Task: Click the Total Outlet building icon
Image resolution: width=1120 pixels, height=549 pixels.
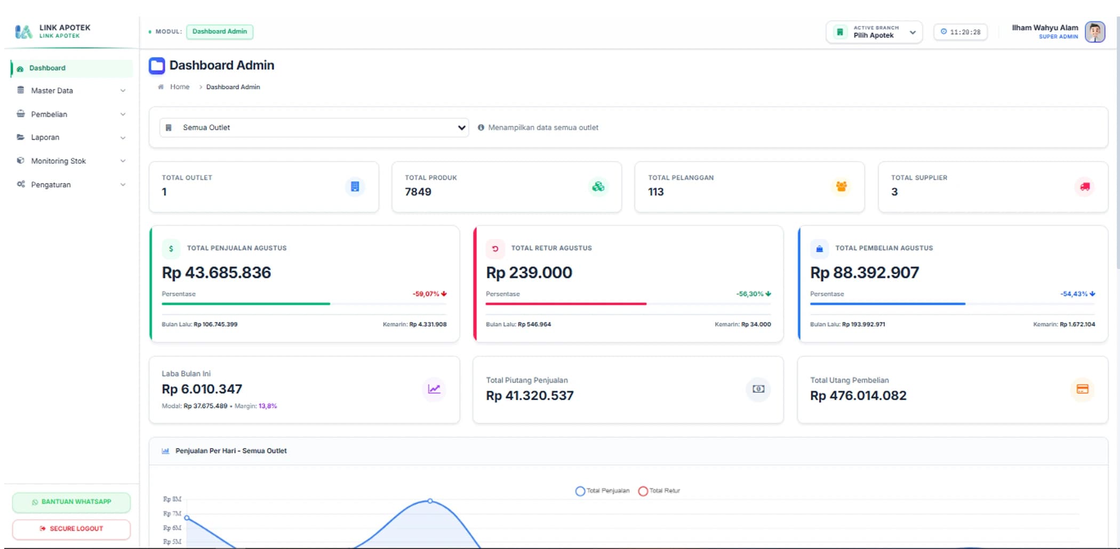Action: [x=355, y=187]
